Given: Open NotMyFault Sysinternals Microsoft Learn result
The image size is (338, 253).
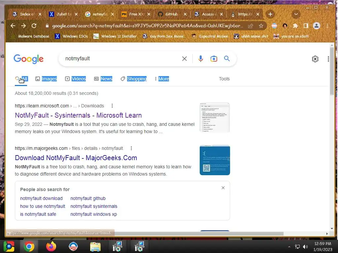Looking at the screenshot, I should 78,115.
